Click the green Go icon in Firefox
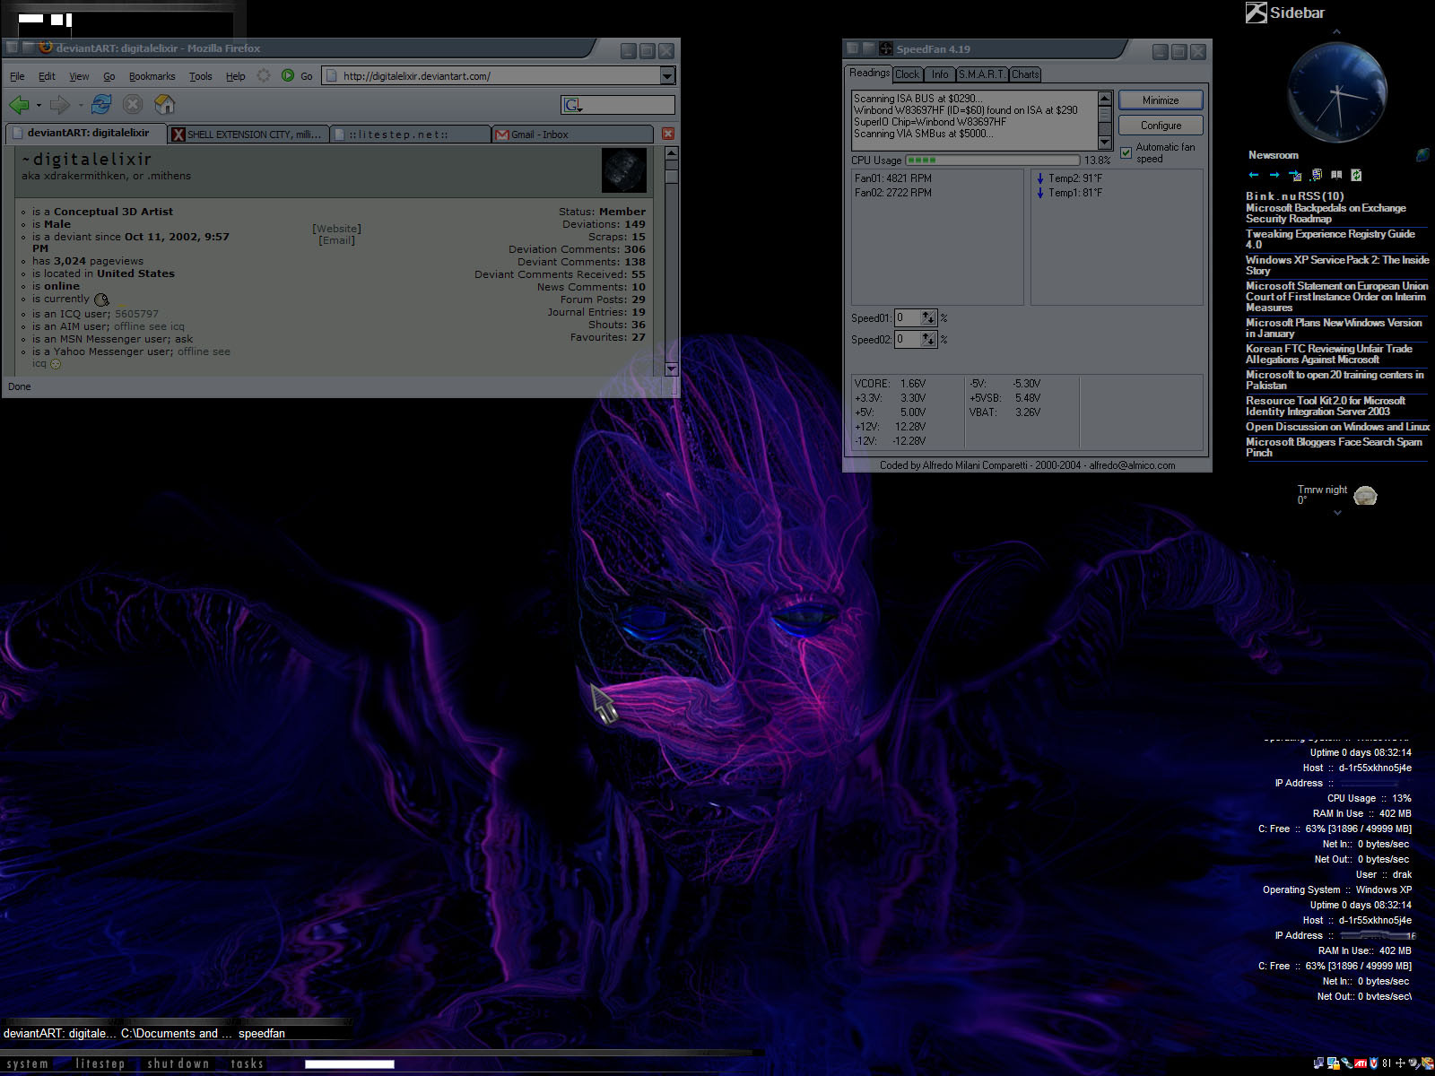The height and width of the screenshot is (1076, 1435). coord(288,75)
